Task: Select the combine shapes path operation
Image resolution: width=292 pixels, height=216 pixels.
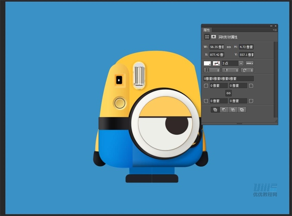Action: (x=215, y=110)
